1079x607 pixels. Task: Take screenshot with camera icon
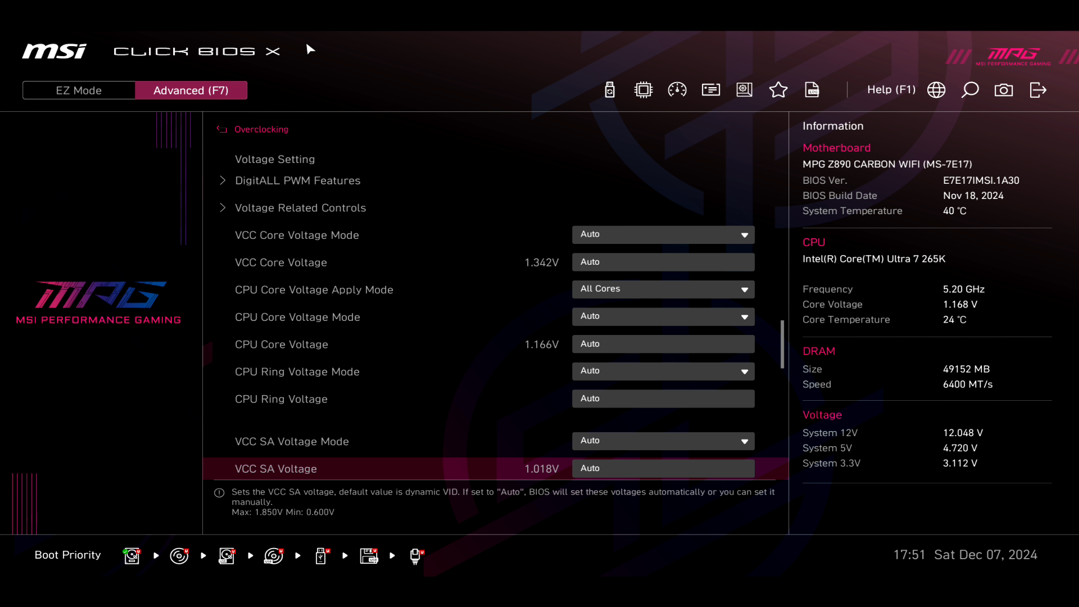coord(1004,90)
